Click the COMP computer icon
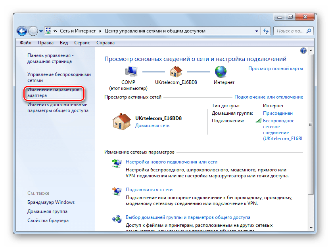330x247 pixels. (x=131, y=72)
